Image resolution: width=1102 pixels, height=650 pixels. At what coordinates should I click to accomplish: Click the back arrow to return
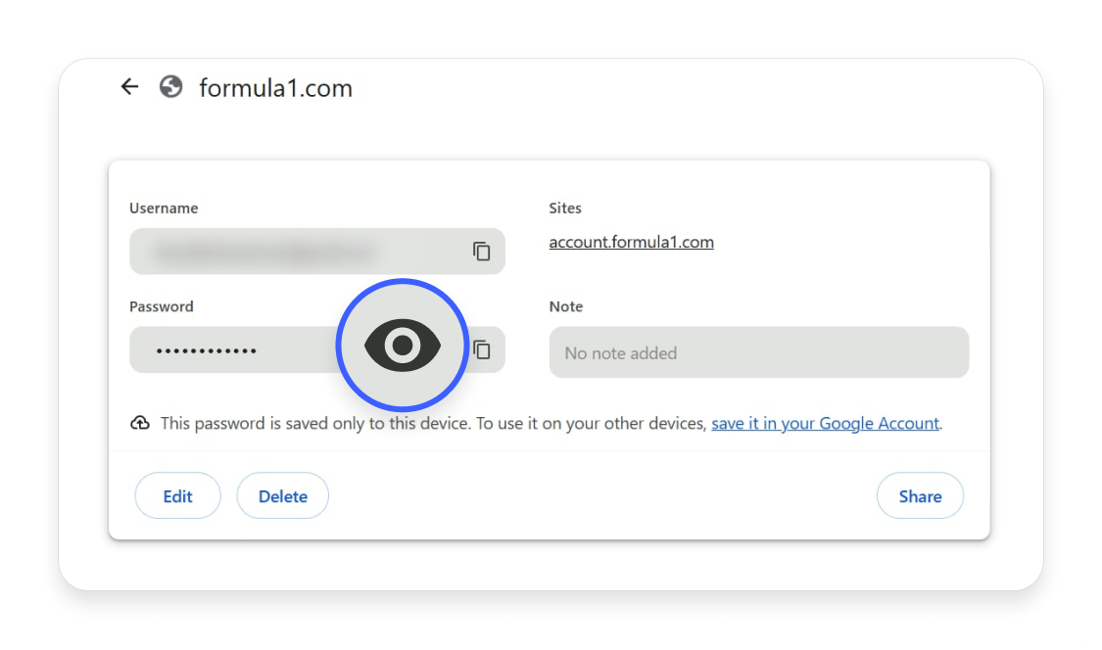(129, 86)
